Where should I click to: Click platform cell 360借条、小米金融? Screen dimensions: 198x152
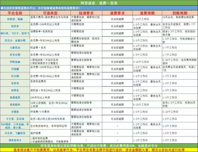tap(15, 126)
